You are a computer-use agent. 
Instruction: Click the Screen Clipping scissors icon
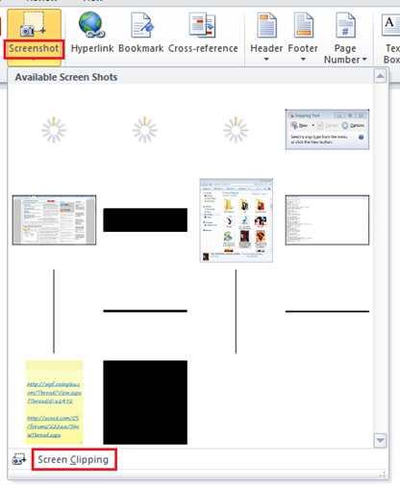[19, 459]
